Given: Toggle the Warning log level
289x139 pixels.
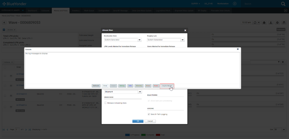Looking at the screenshot, I should point(139,86).
